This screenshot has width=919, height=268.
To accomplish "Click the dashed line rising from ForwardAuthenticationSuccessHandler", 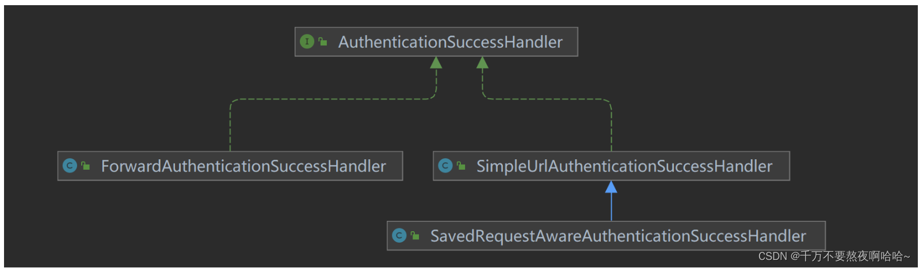I will [x=230, y=127].
